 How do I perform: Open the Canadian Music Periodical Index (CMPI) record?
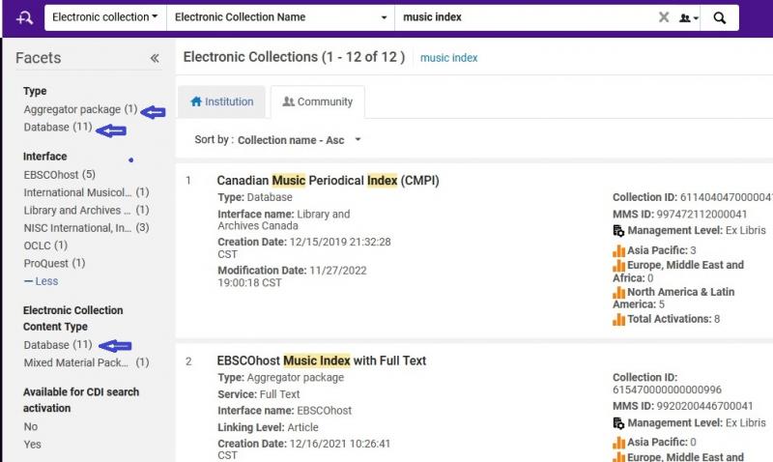329,181
